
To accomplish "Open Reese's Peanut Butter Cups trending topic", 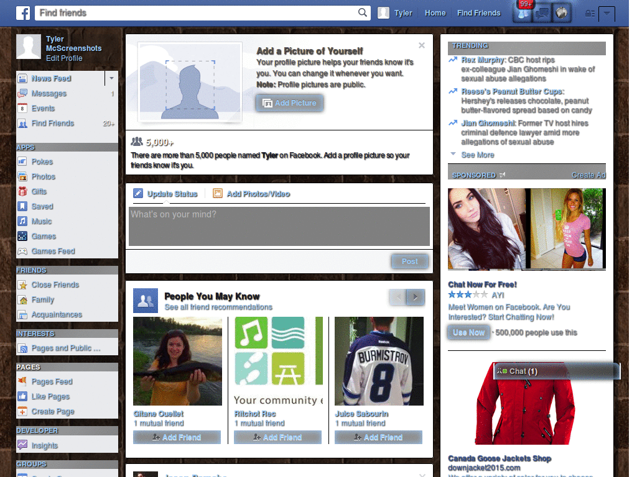I will (x=513, y=91).
